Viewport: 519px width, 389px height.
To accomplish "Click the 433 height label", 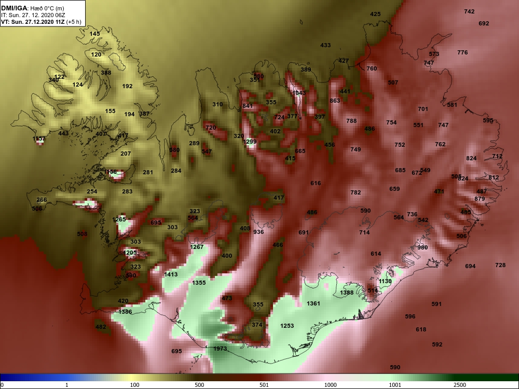I will pyautogui.click(x=325, y=45).
